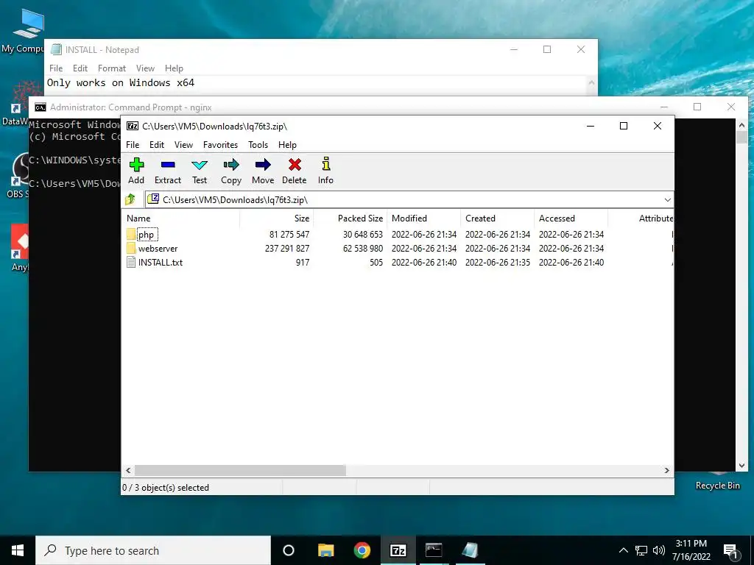Image resolution: width=754 pixels, height=565 pixels.
Task: Click the INSTALL.txt packed size 505
Action: 376,263
